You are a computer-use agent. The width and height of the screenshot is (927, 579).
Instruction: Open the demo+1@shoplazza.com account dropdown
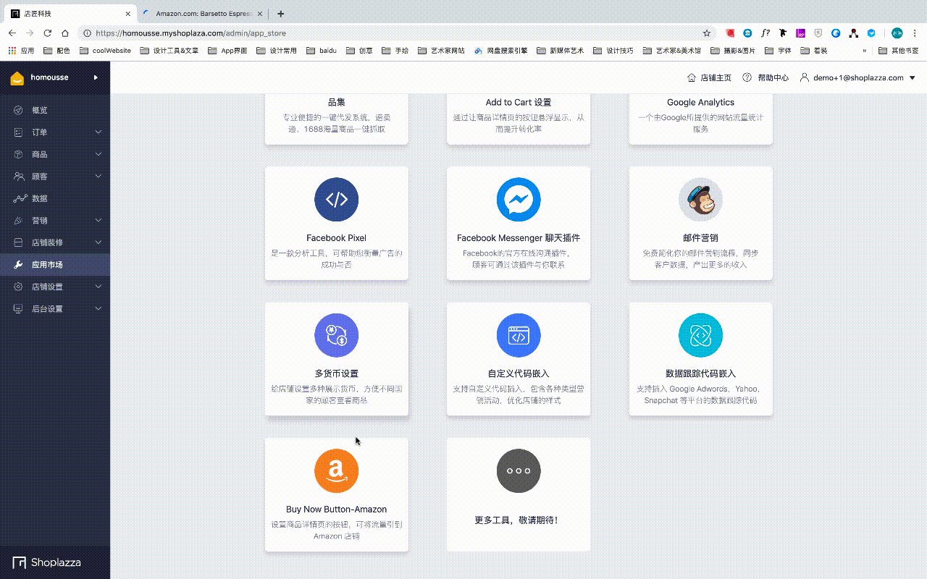click(857, 77)
